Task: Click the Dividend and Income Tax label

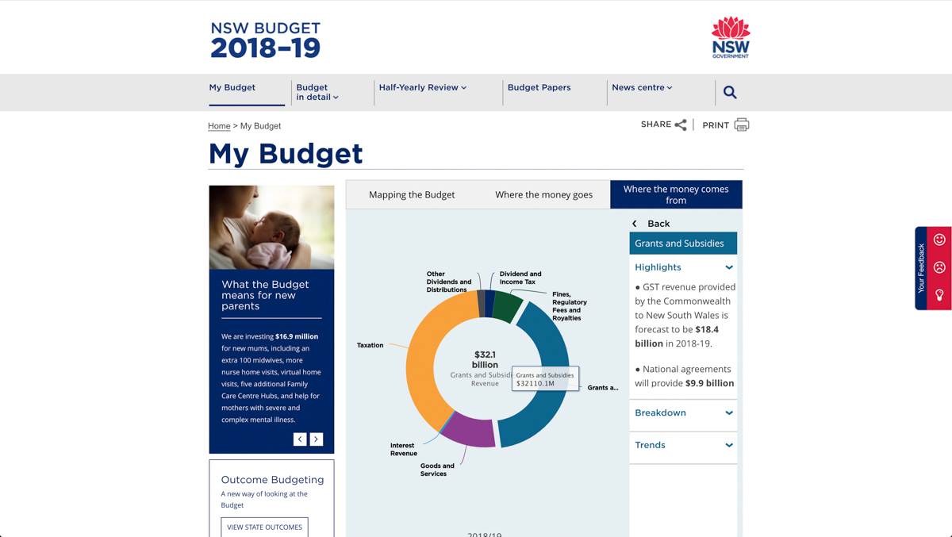Action: click(x=520, y=278)
